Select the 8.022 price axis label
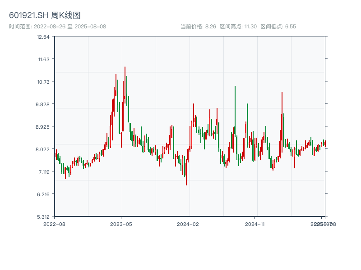This screenshot has width=361, height=270. pyautogui.click(x=43, y=149)
